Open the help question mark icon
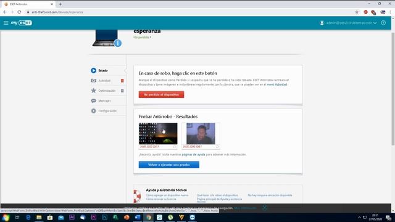This screenshot has width=395, height=222. pos(383,23)
